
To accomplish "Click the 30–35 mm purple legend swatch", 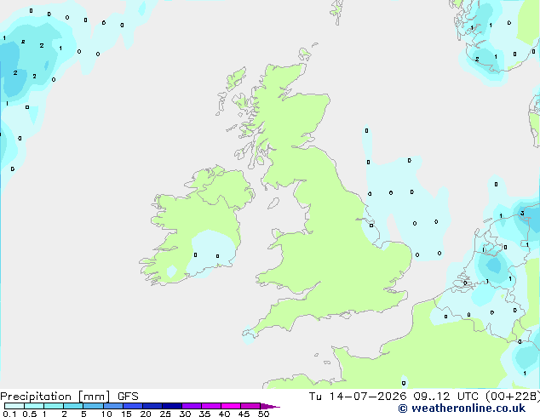I will [x=191, y=406].
